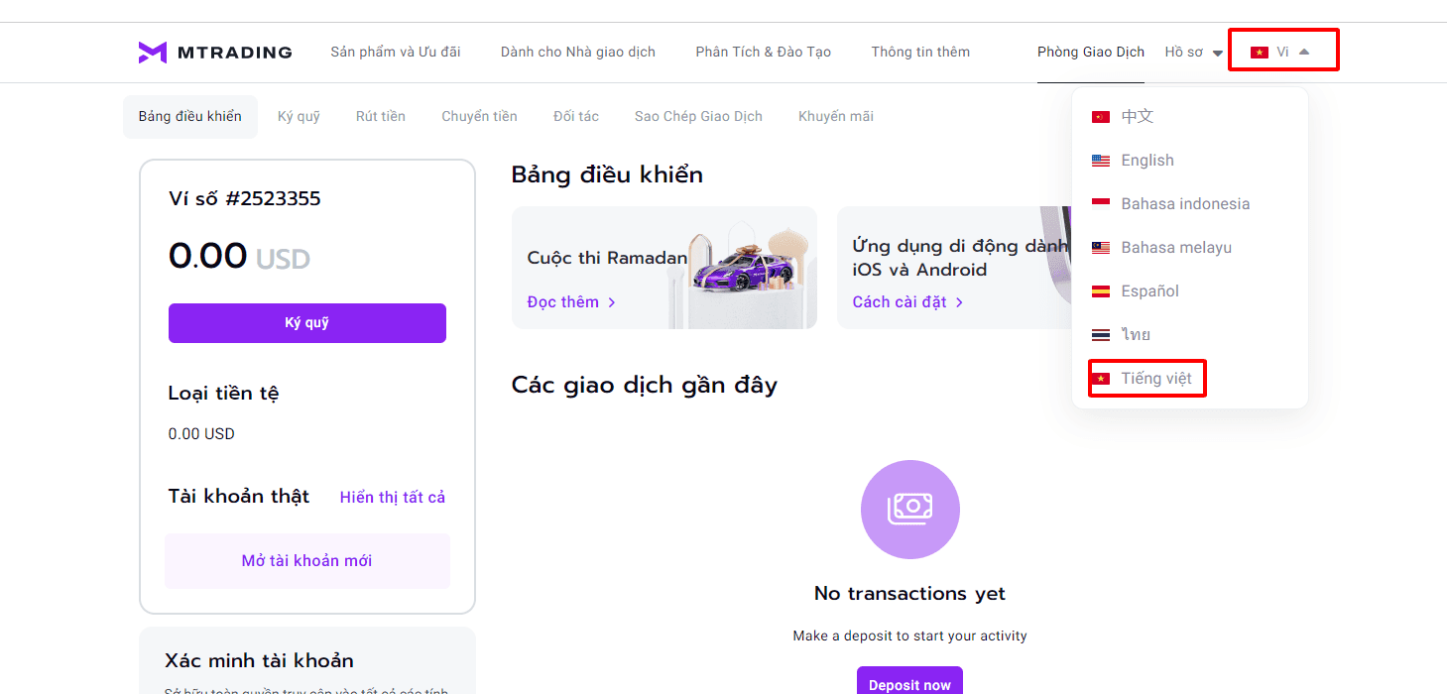Open Phân Tích & Đào Tạo menu
Image resolution: width=1447 pixels, height=694 pixels.
(x=764, y=52)
